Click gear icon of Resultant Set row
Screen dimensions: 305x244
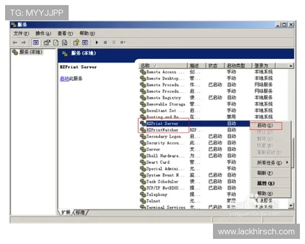pos(143,110)
